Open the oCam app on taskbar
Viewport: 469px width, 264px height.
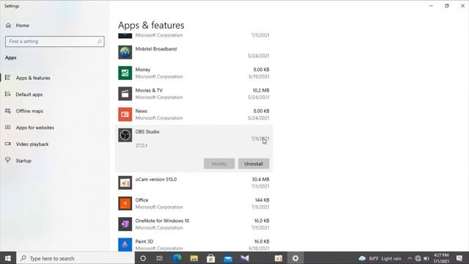pos(278,258)
